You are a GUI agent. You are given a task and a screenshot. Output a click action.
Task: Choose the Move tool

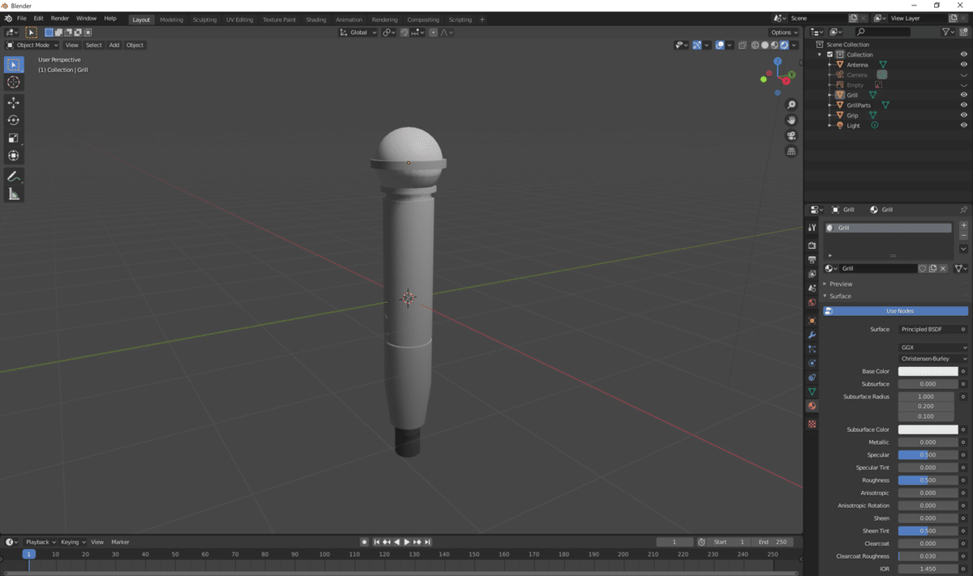tap(14, 103)
